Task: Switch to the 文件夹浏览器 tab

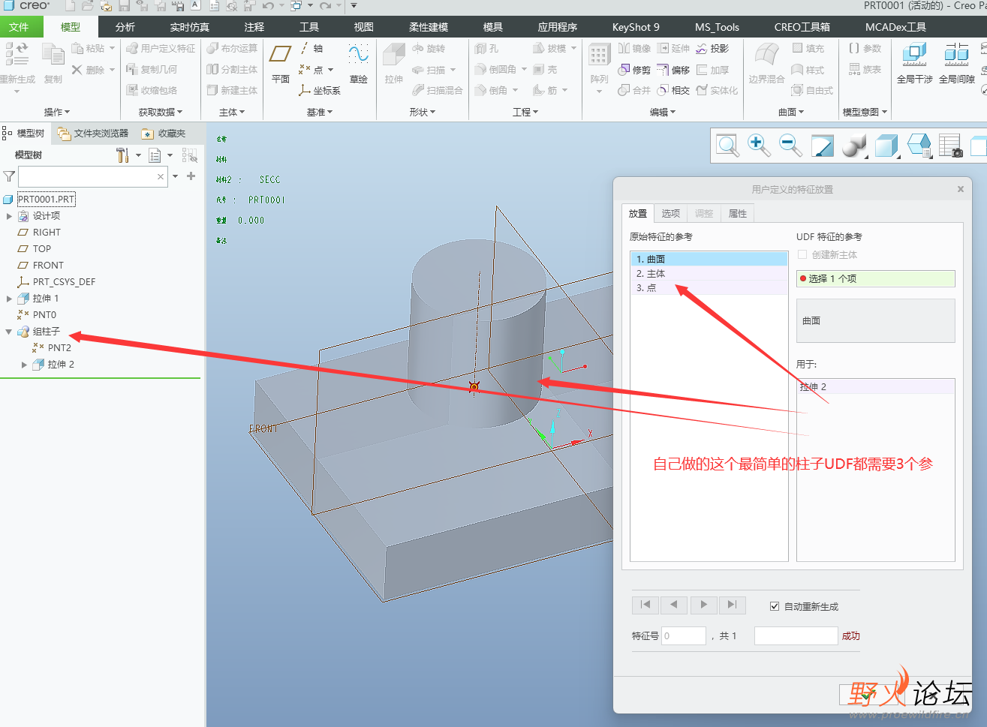Action: pyautogui.click(x=93, y=134)
